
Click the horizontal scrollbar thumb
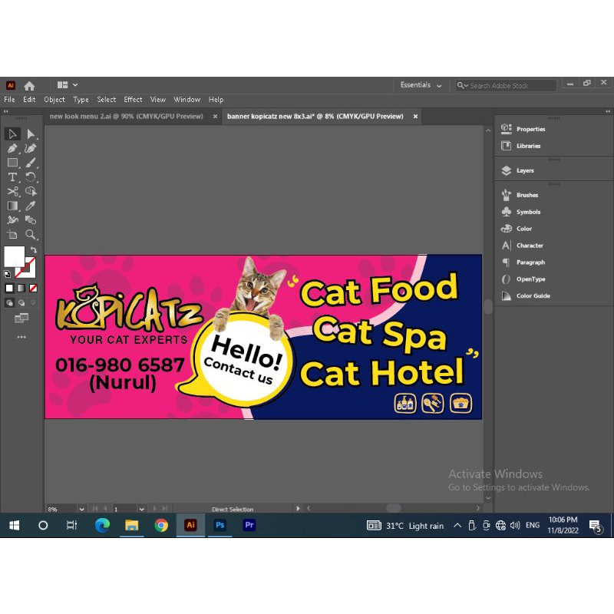(x=394, y=508)
